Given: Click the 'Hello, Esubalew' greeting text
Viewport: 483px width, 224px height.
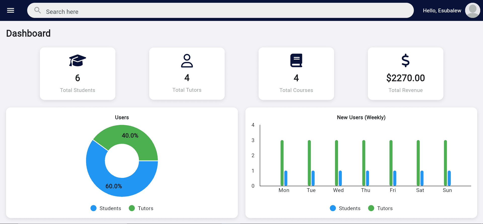Looking at the screenshot, I should pos(442,11).
